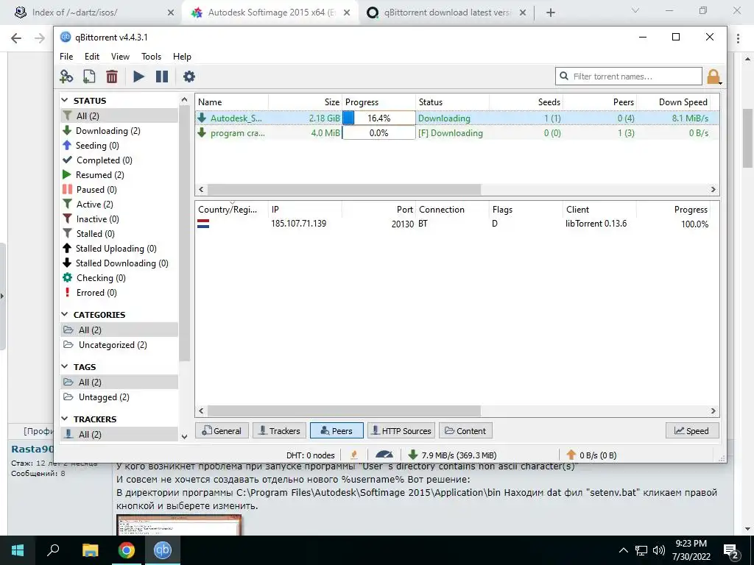Viewport: 754px width, 565px height.
Task: Open the Help menu
Action: click(x=182, y=56)
